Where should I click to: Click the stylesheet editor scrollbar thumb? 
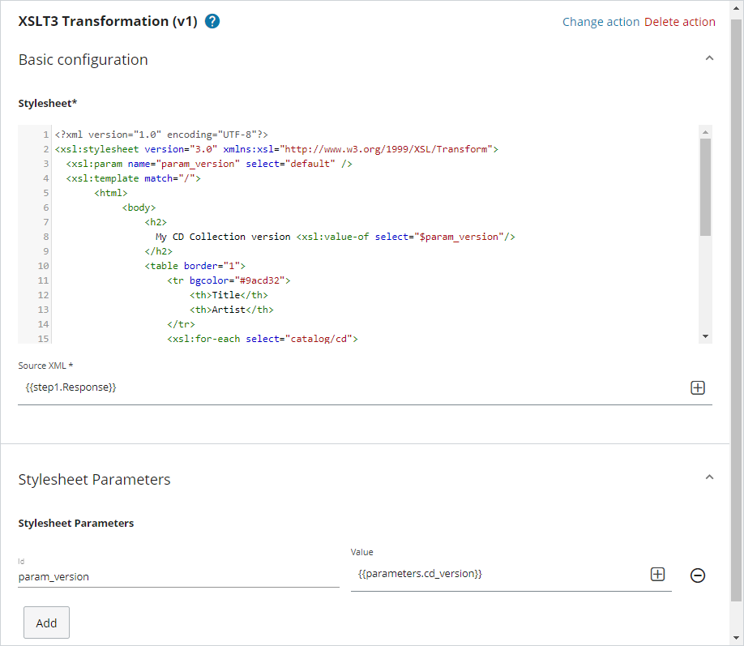coord(706,187)
